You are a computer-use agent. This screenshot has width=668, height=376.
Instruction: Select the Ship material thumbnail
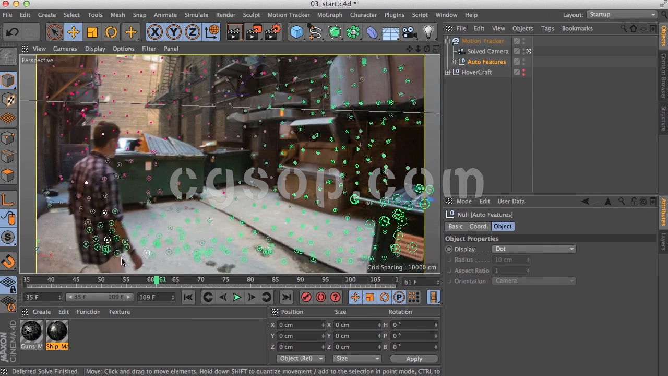57,332
